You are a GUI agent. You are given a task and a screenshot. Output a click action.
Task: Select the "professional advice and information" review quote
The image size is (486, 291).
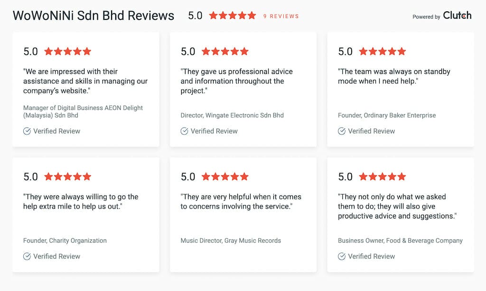pos(236,81)
